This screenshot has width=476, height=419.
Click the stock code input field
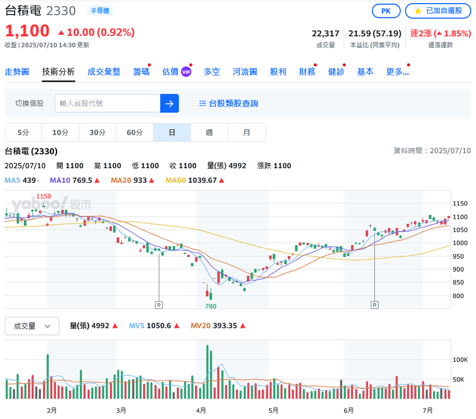[107, 103]
